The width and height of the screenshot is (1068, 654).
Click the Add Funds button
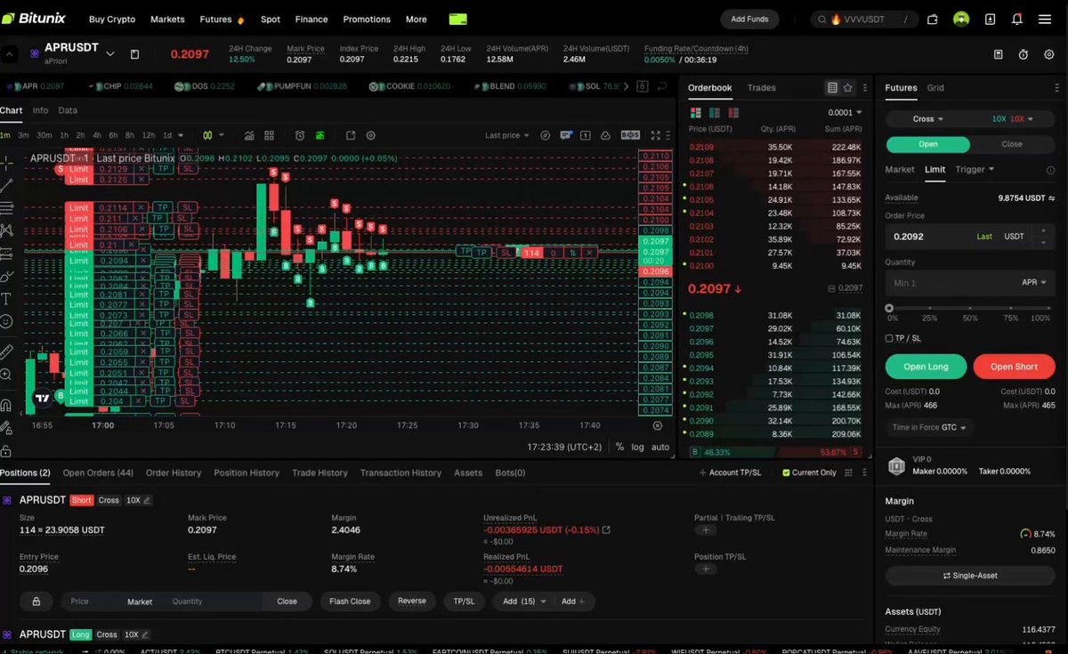749,19
